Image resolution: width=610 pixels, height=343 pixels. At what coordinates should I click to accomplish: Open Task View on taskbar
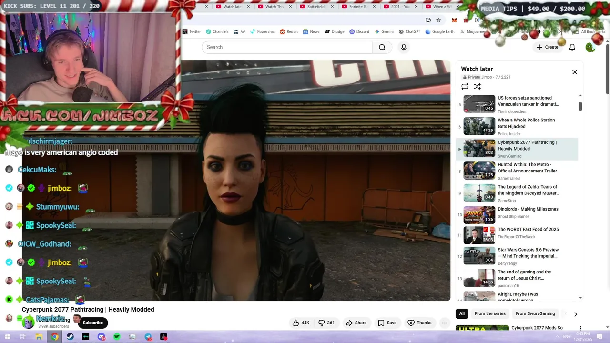coord(22,337)
